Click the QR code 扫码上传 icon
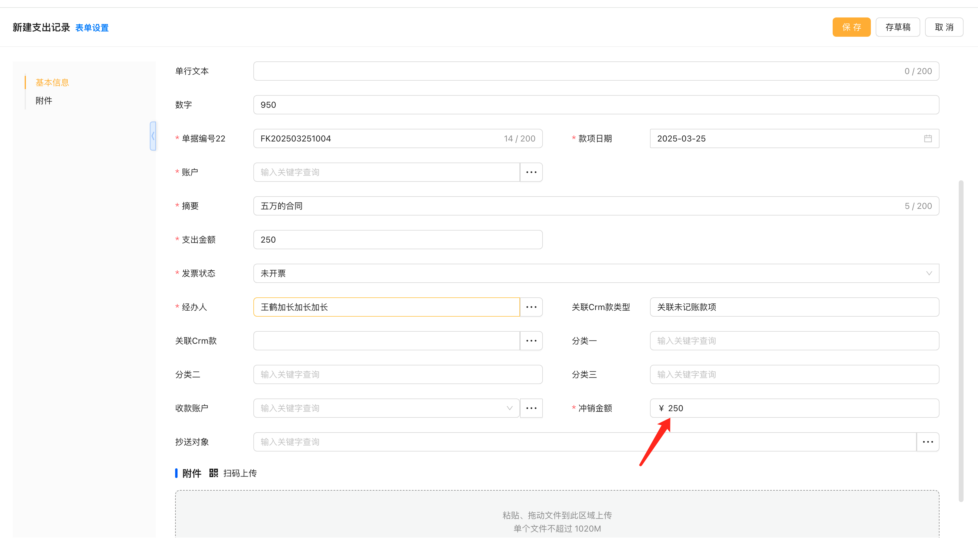The height and width of the screenshot is (546, 978). (x=214, y=473)
